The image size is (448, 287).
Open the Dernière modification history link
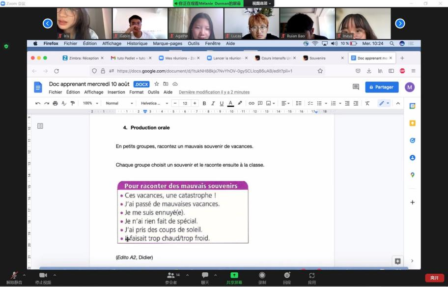click(214, 92)
